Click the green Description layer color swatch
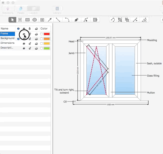 click(47, 48)
